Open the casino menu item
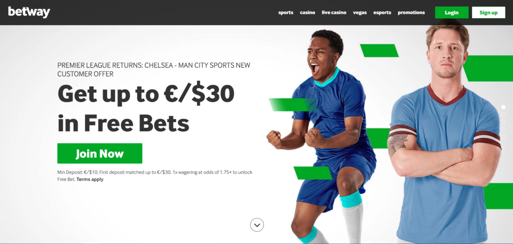Viewport: 513px width, 244px height. [x=307, y=12]
